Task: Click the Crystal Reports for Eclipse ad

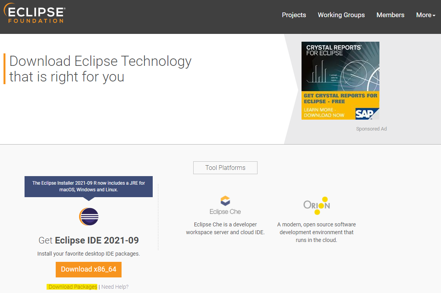Action: [340, 81]
